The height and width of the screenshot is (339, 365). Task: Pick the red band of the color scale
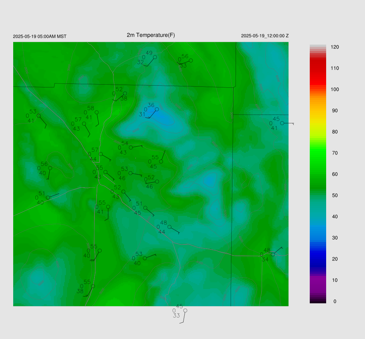click(318, 72)
